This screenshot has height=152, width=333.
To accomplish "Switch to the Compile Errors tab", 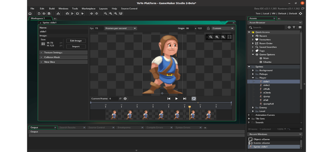I will [155, 128].
